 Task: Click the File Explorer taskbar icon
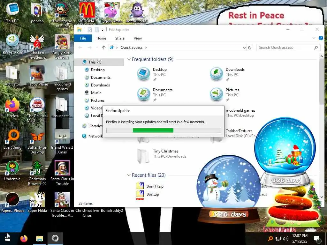(x=39, y=238)
